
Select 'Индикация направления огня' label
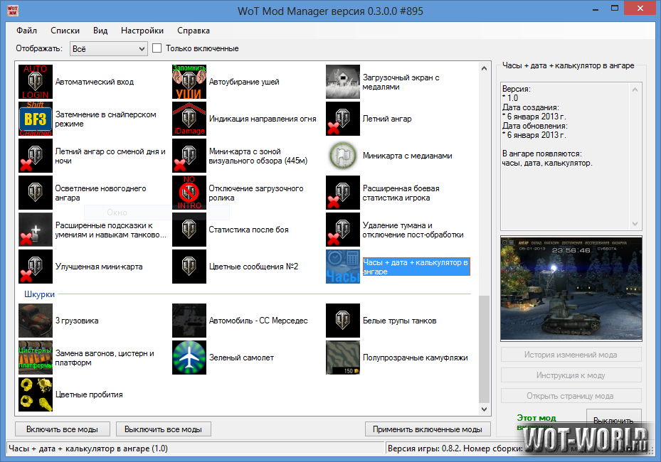[x=263, y=119]
